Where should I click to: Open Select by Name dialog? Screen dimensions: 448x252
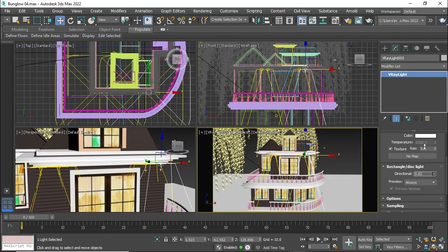[x=26, y=20]
